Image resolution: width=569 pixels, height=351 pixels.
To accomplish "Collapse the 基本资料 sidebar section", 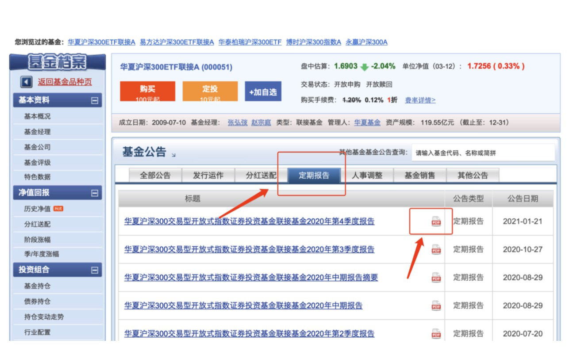I will [94, 100].
